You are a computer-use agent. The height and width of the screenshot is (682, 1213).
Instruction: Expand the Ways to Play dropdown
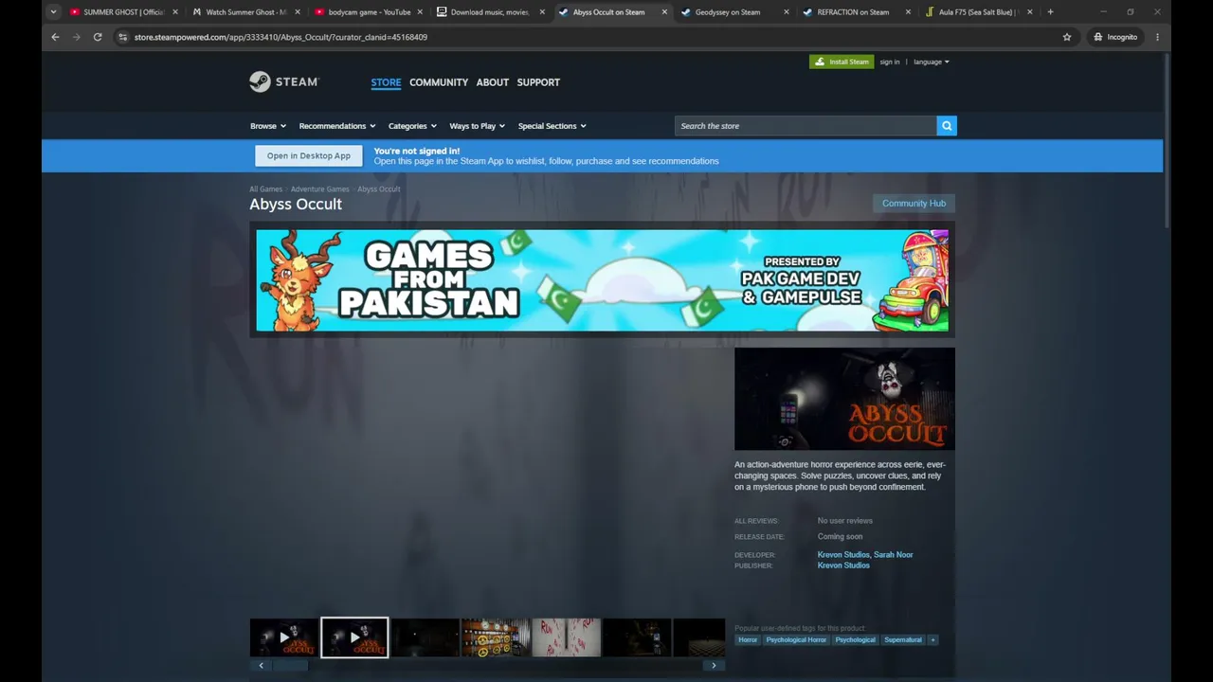click(x=477, y=126)
